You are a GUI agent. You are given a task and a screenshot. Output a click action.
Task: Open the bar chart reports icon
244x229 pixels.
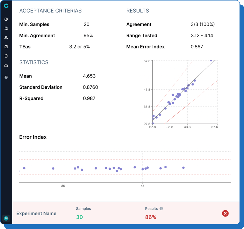click(x=6, y=47)
